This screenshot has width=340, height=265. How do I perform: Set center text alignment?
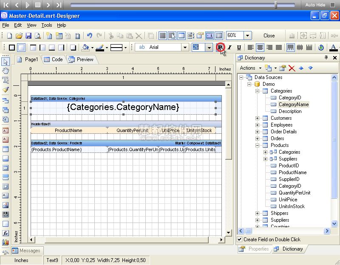pos(260,47)
